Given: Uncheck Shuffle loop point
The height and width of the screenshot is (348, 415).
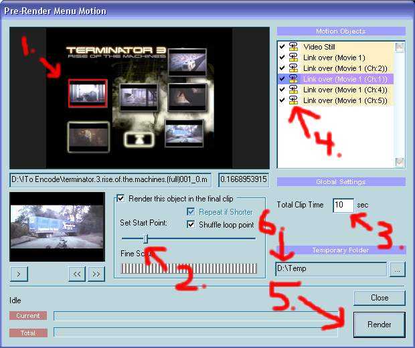Looking at the screenshot, I should coord(191,224).
